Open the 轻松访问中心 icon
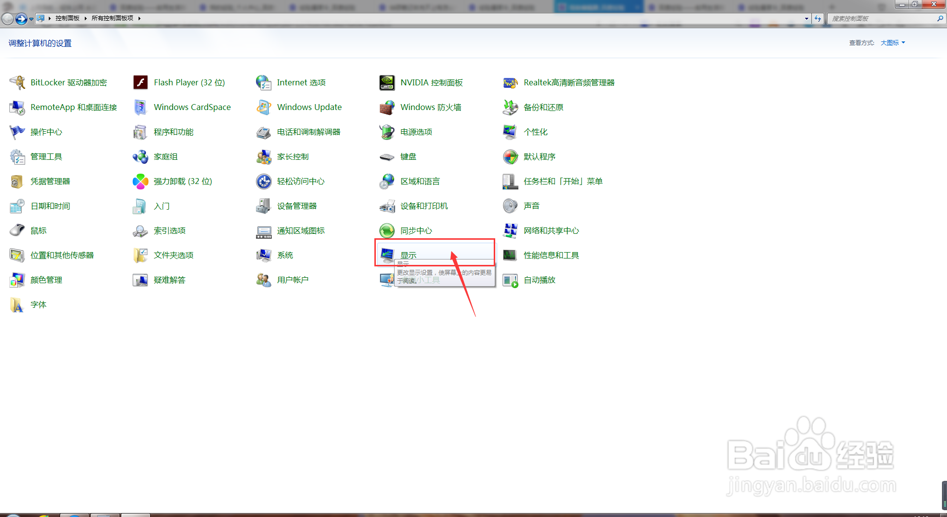This screenshot has width=947, height=517. [264, 181]
